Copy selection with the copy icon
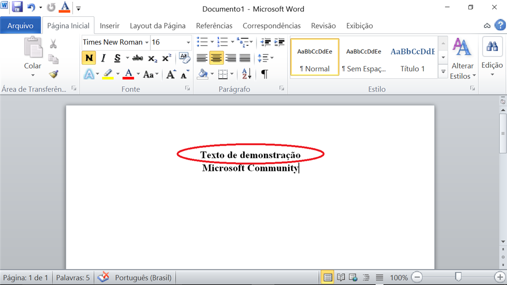507x285 pixels. click(53, 59)
